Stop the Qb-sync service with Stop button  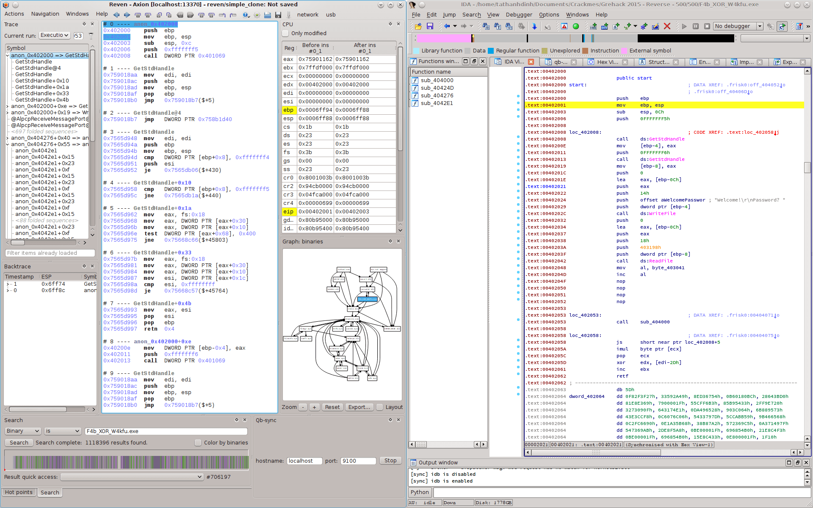click(x=390, y=461)
